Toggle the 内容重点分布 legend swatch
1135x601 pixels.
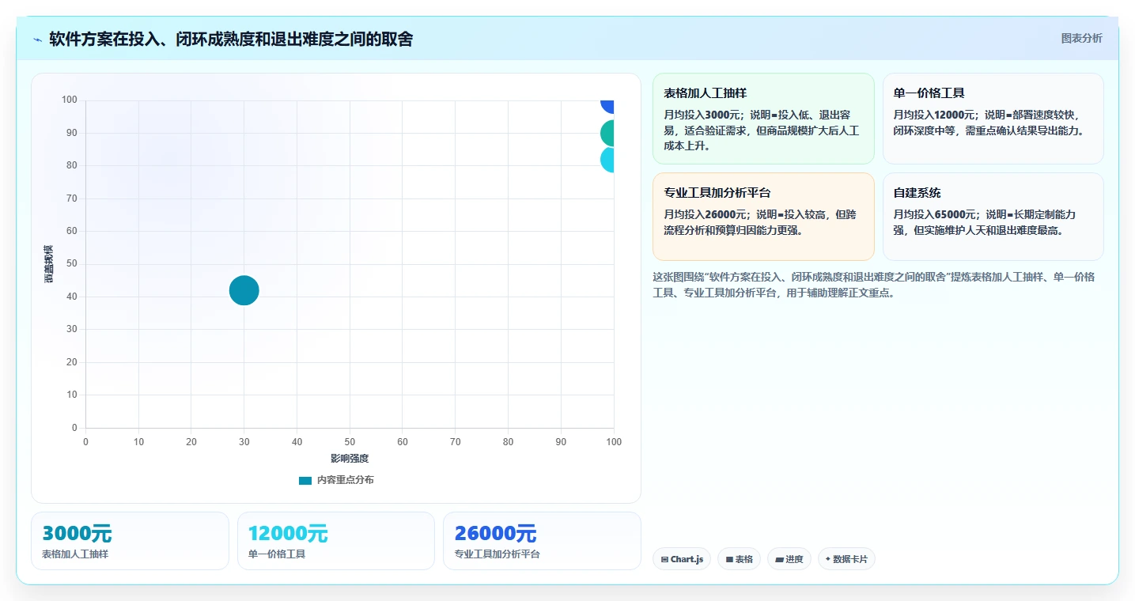[x=305, y=480]
